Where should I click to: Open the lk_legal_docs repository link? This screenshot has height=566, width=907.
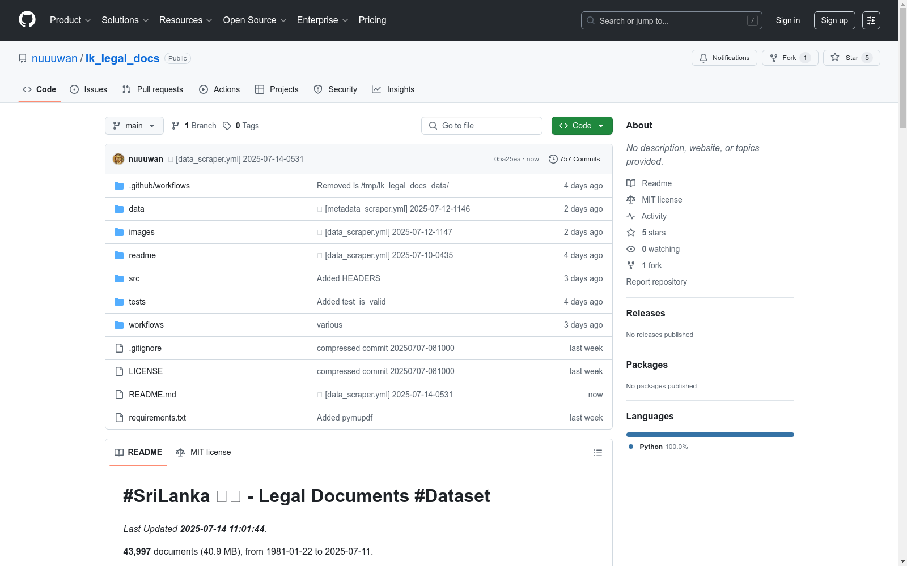pos(122,58)
